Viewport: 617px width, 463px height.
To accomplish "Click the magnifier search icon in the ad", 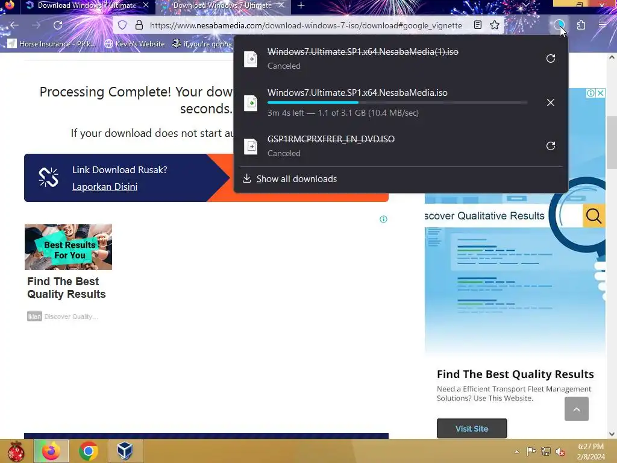I will tap(593, 216).
